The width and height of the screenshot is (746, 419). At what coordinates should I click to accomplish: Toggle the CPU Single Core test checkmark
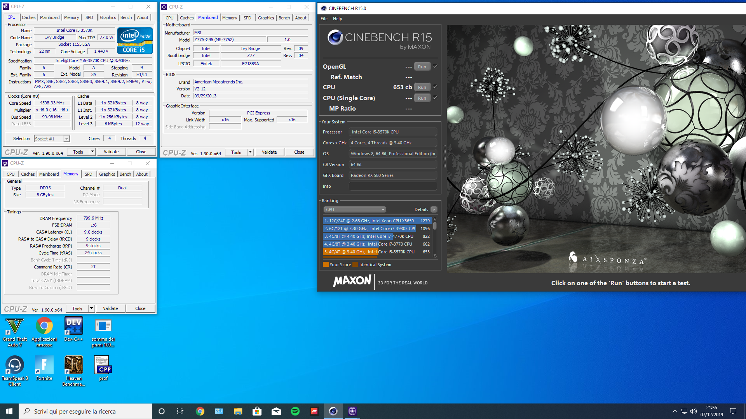pyautogui.click(x=436, y=98)
